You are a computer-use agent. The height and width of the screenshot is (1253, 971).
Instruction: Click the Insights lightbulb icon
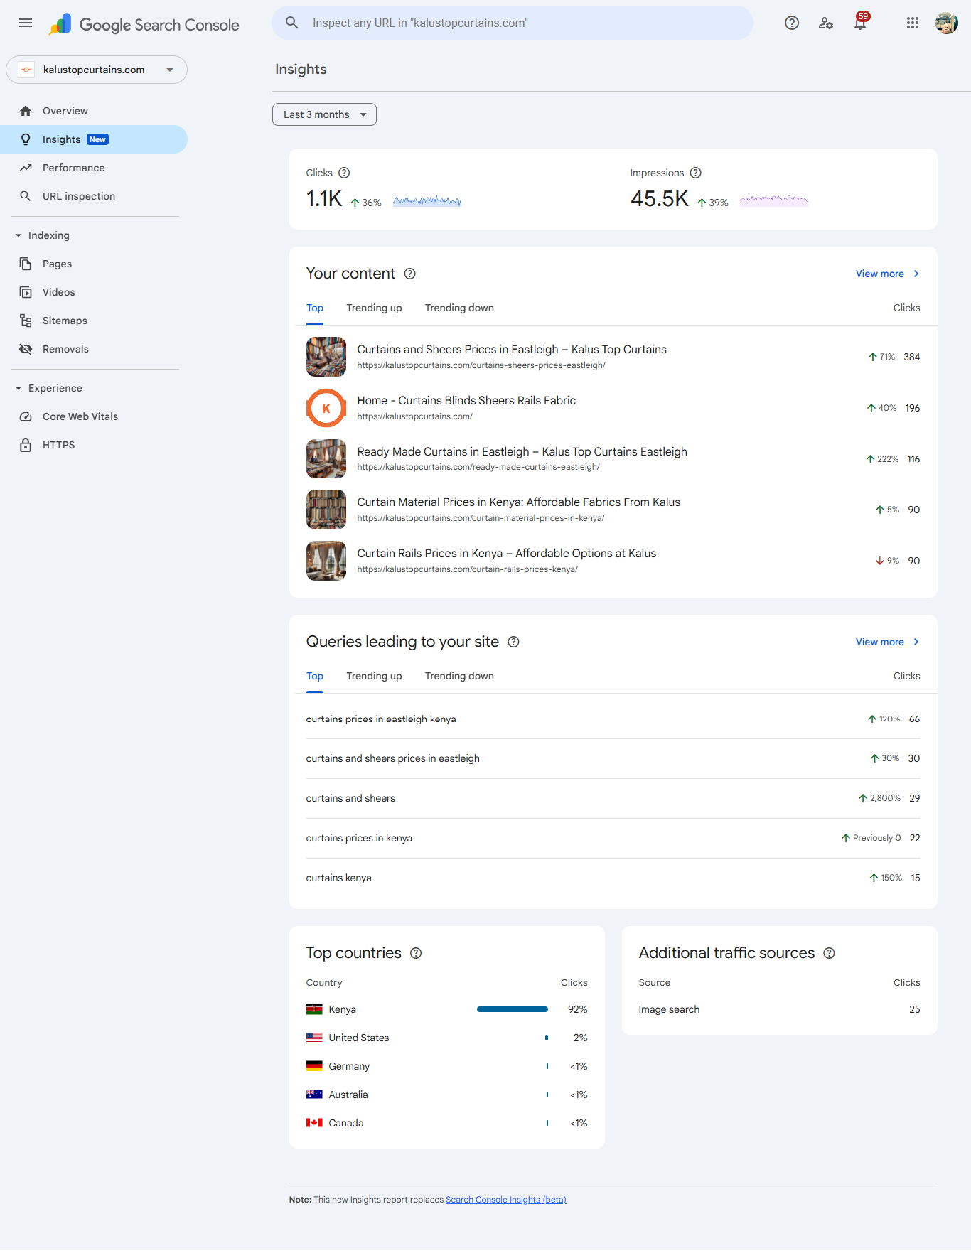coord(26,139)
